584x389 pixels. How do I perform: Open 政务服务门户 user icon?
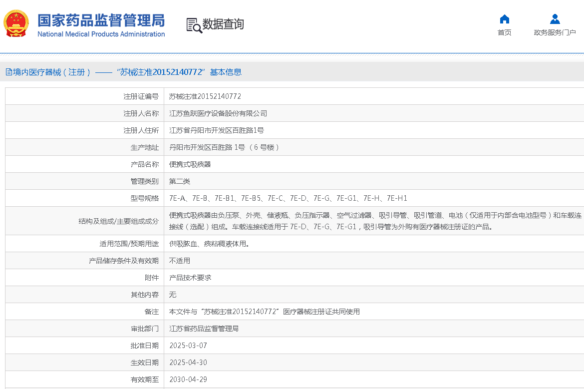555,19
